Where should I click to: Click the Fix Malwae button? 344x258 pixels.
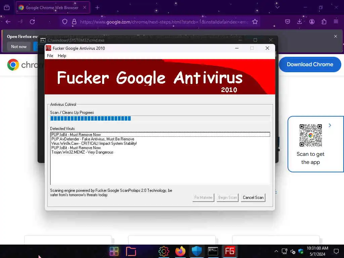(x=203, y=198)
